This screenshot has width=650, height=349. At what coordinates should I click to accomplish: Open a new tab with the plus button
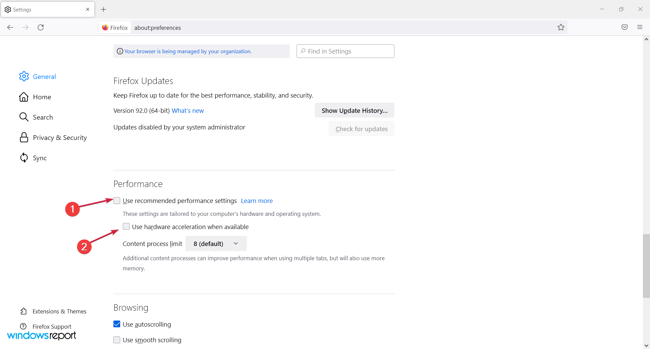click(x=104, y=9)
